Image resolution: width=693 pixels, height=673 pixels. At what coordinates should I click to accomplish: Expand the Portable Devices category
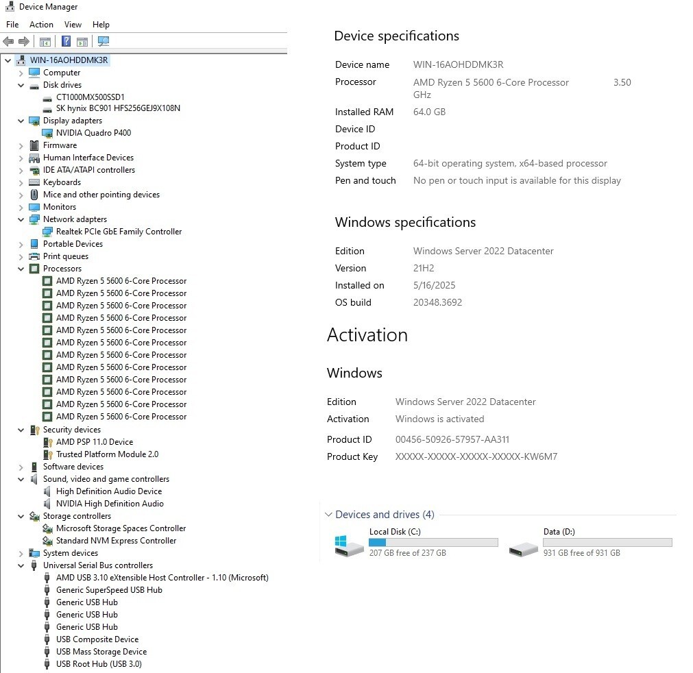point(21,245)
